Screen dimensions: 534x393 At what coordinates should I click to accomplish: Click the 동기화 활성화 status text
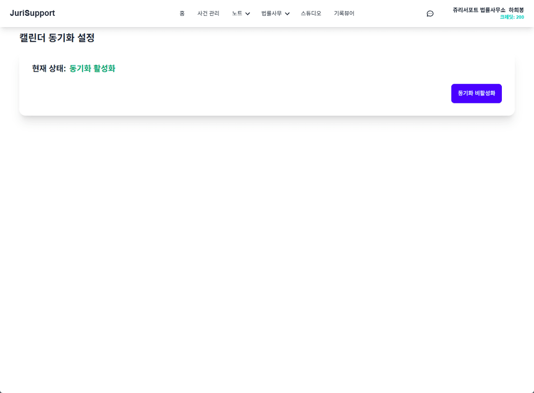92,68
